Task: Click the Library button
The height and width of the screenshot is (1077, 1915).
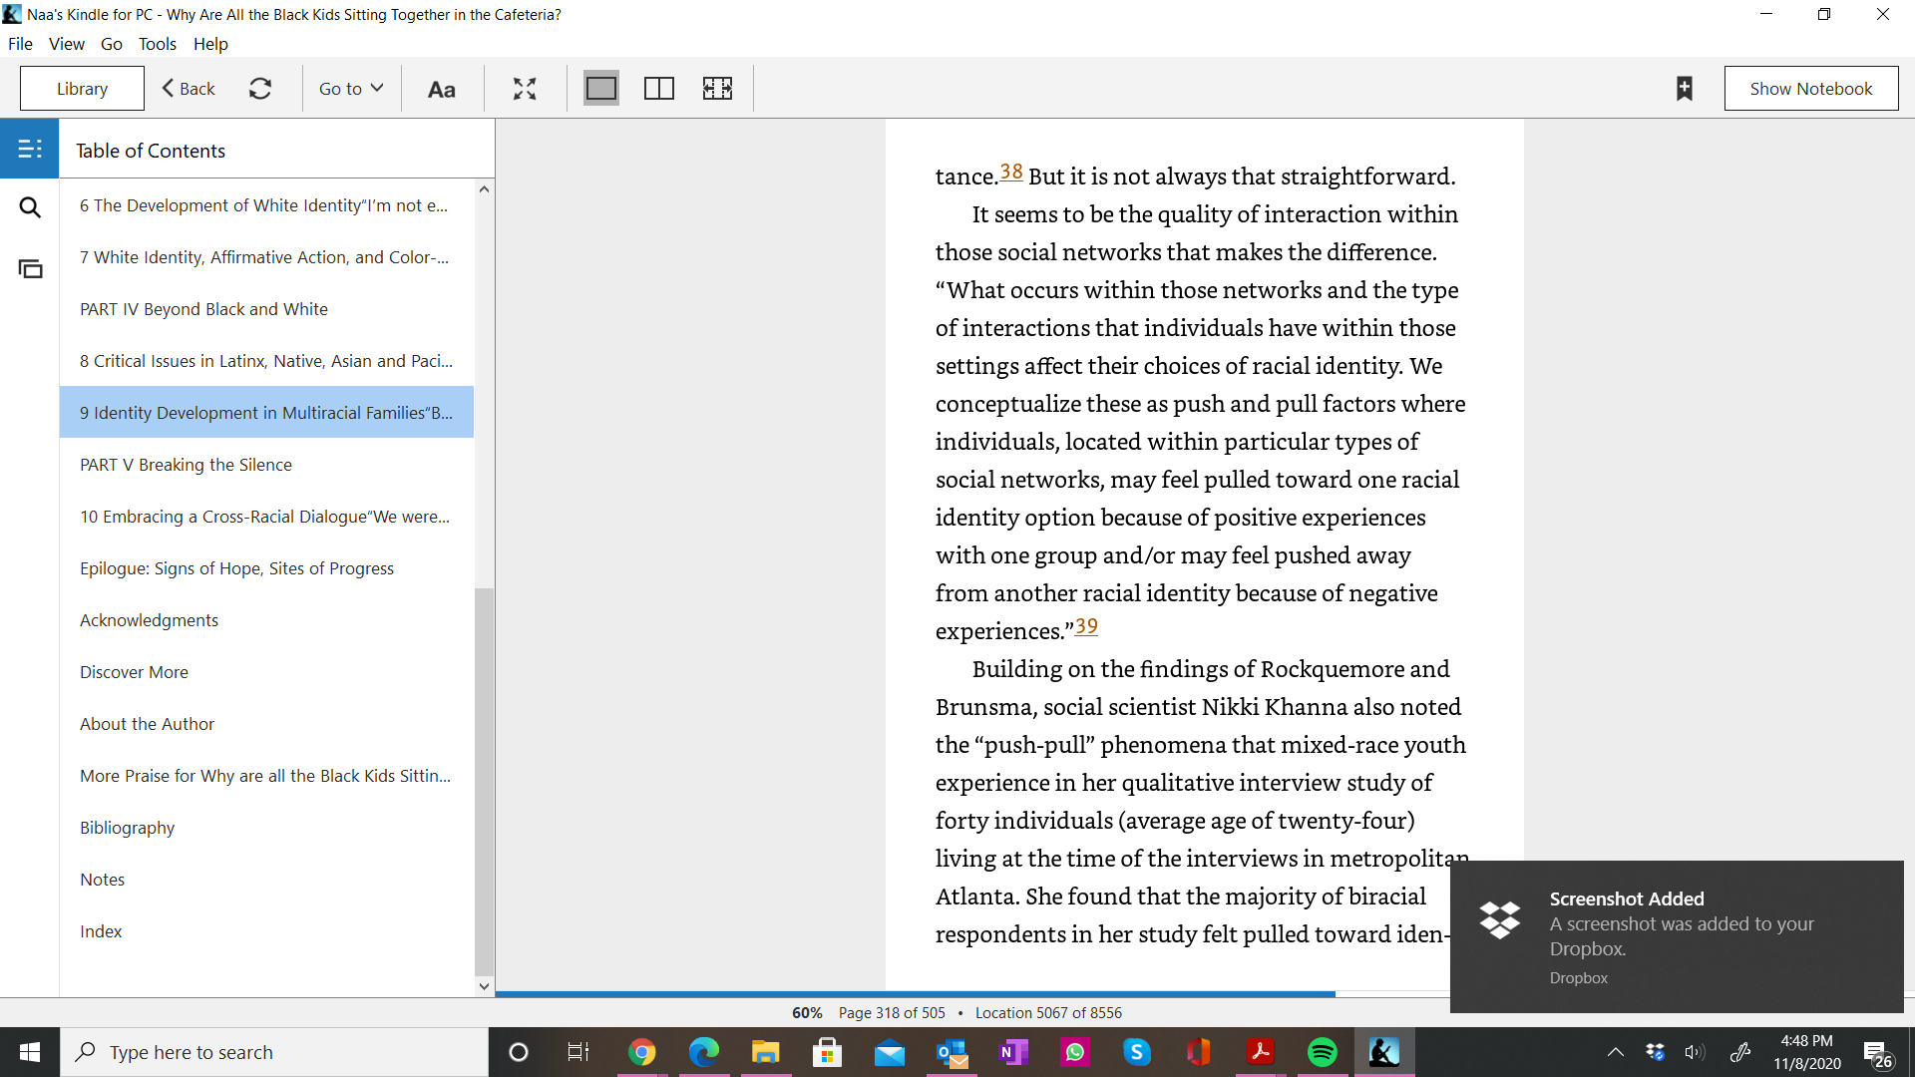Action: 82,89
